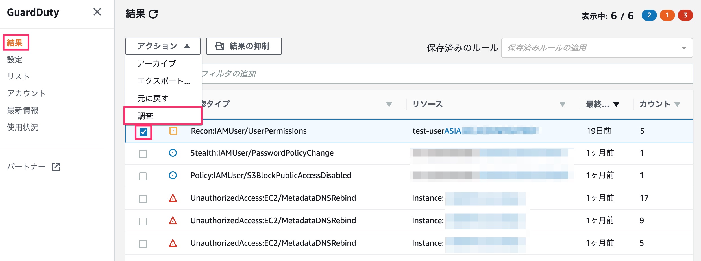Open partner page via external link icon
This screenshot has width=701, height=261.
pyautogui.click(x=56, y=167)
